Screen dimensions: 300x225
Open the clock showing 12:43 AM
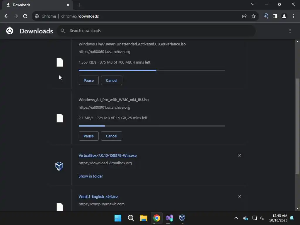pyautogui.click(x=278, y=218)
